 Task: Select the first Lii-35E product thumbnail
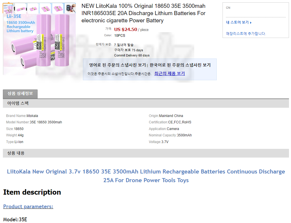[x=8, y=8]
